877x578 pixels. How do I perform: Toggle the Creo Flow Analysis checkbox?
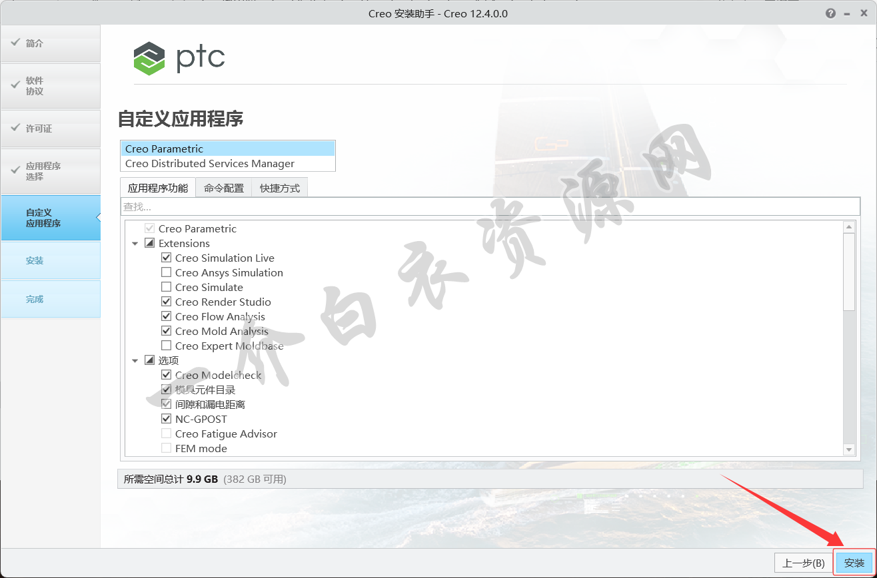[x=166, y=316]
